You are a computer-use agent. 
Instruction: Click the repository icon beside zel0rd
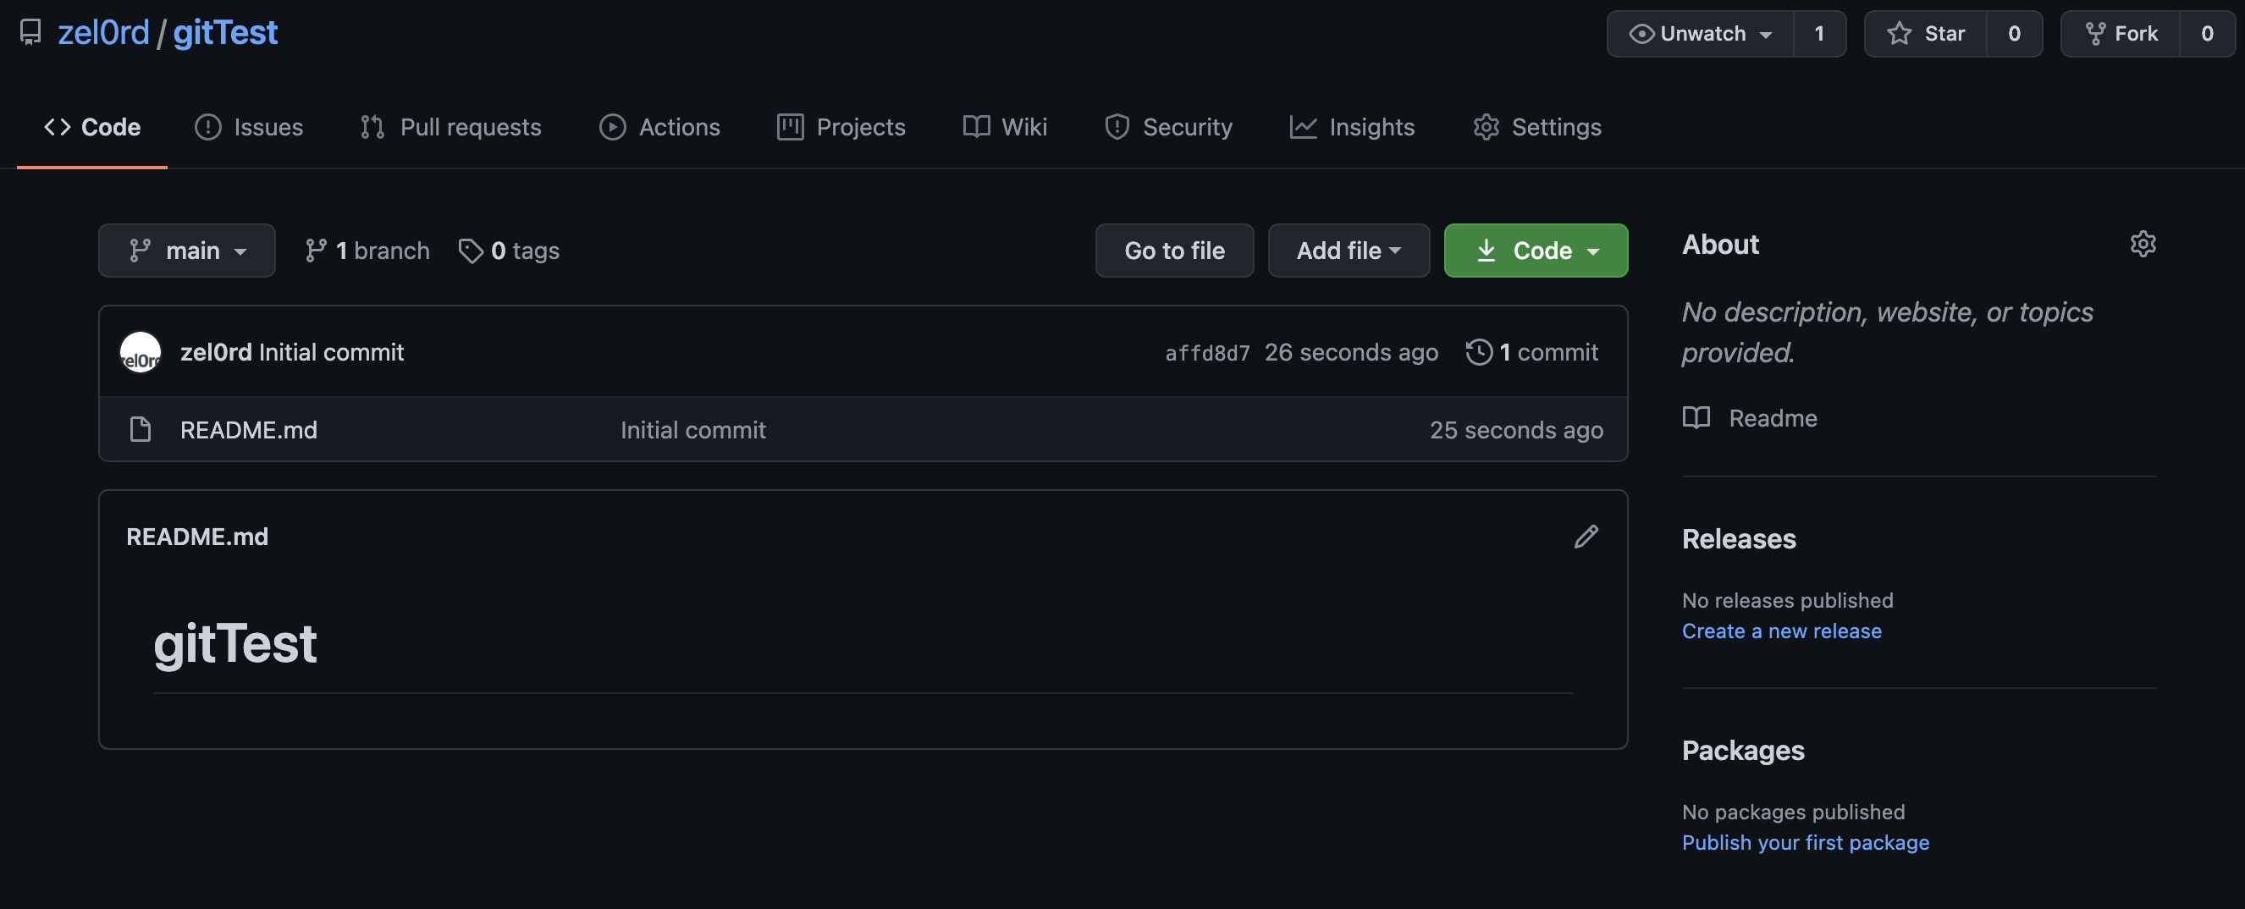(30, 32)
